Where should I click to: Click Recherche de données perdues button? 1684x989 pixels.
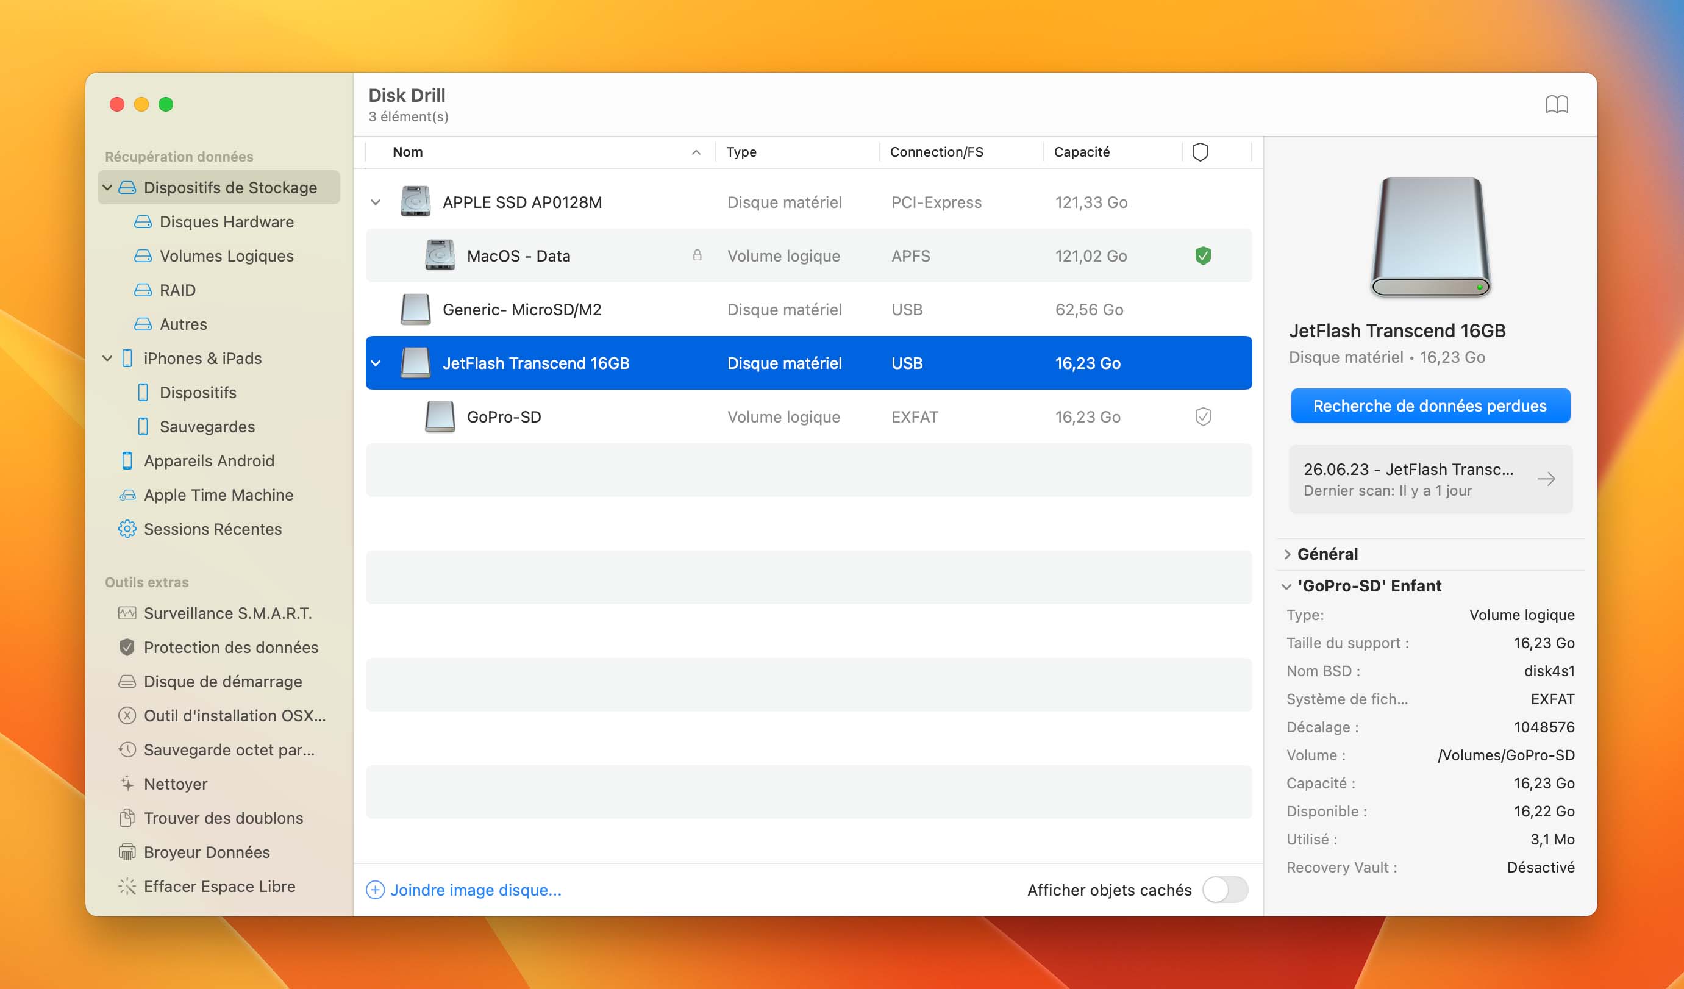(1430, 405)
